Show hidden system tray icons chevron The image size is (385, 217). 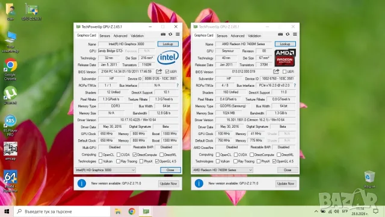[x=316, y=212]
